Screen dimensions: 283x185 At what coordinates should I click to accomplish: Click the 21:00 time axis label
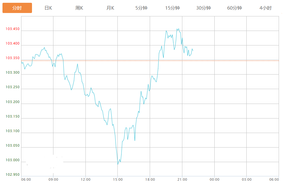pos(182,179)
